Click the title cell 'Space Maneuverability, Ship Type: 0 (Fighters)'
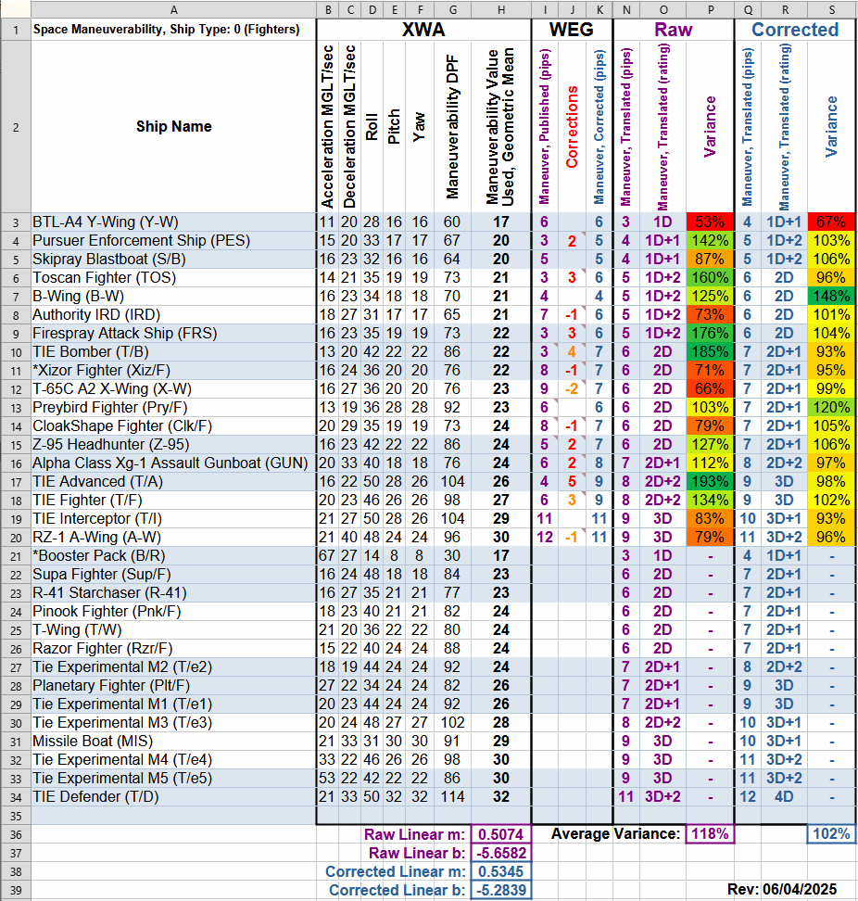The image size is (858, 901). 173,30
